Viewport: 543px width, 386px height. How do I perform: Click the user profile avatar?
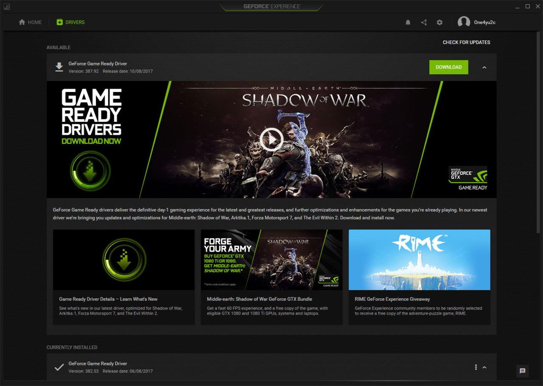click(x=464, y=22)
